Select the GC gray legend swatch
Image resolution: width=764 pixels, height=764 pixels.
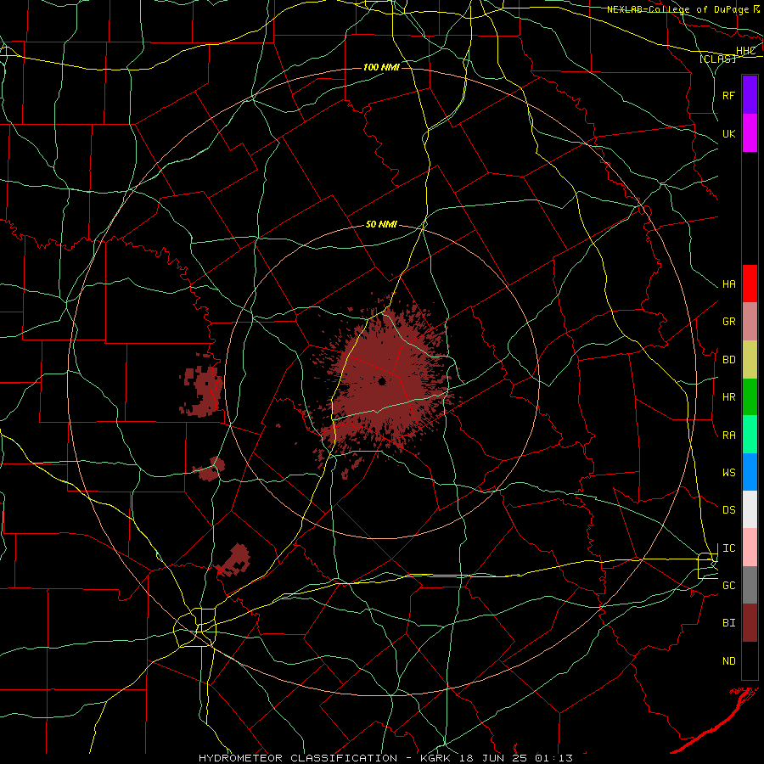point(750,585)
